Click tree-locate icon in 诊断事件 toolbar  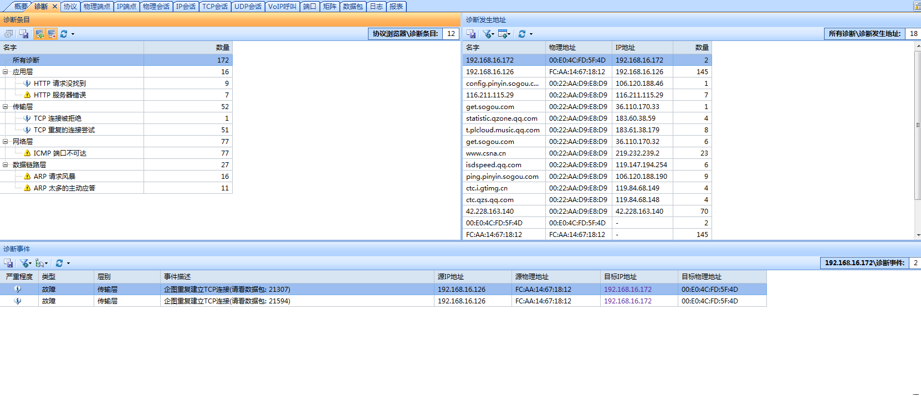point(40,263)
